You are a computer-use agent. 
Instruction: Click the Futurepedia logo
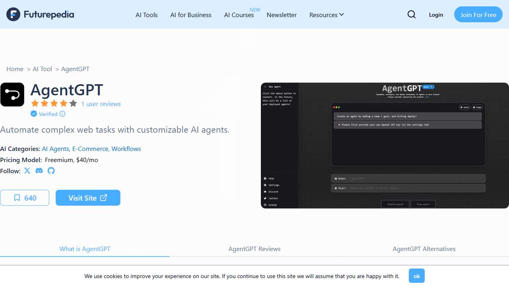click(x=40, y=14)
